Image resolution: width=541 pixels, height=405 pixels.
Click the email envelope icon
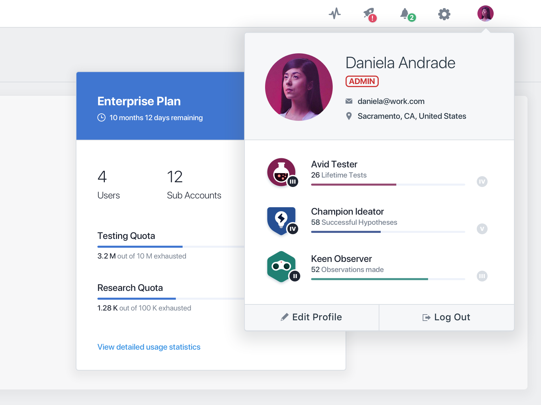(x=349, y=101)
